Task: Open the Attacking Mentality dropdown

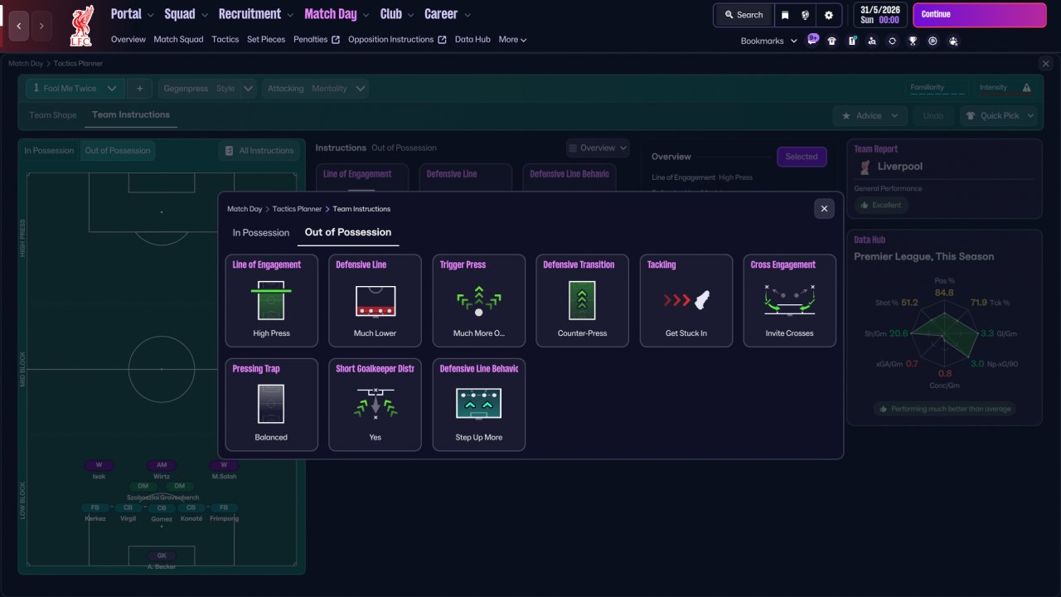Action: [x=316, y=89]
